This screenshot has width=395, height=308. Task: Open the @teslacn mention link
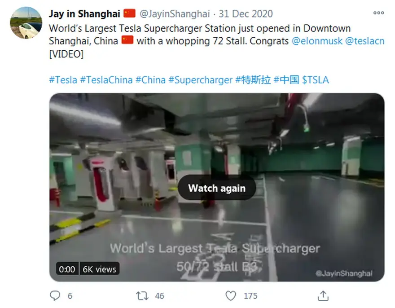click(x=364, y=41)
